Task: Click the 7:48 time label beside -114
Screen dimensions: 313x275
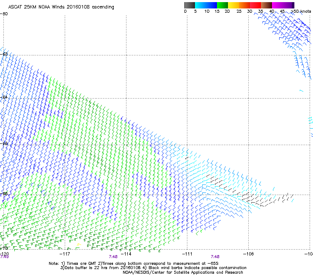Action: point(113,257)
